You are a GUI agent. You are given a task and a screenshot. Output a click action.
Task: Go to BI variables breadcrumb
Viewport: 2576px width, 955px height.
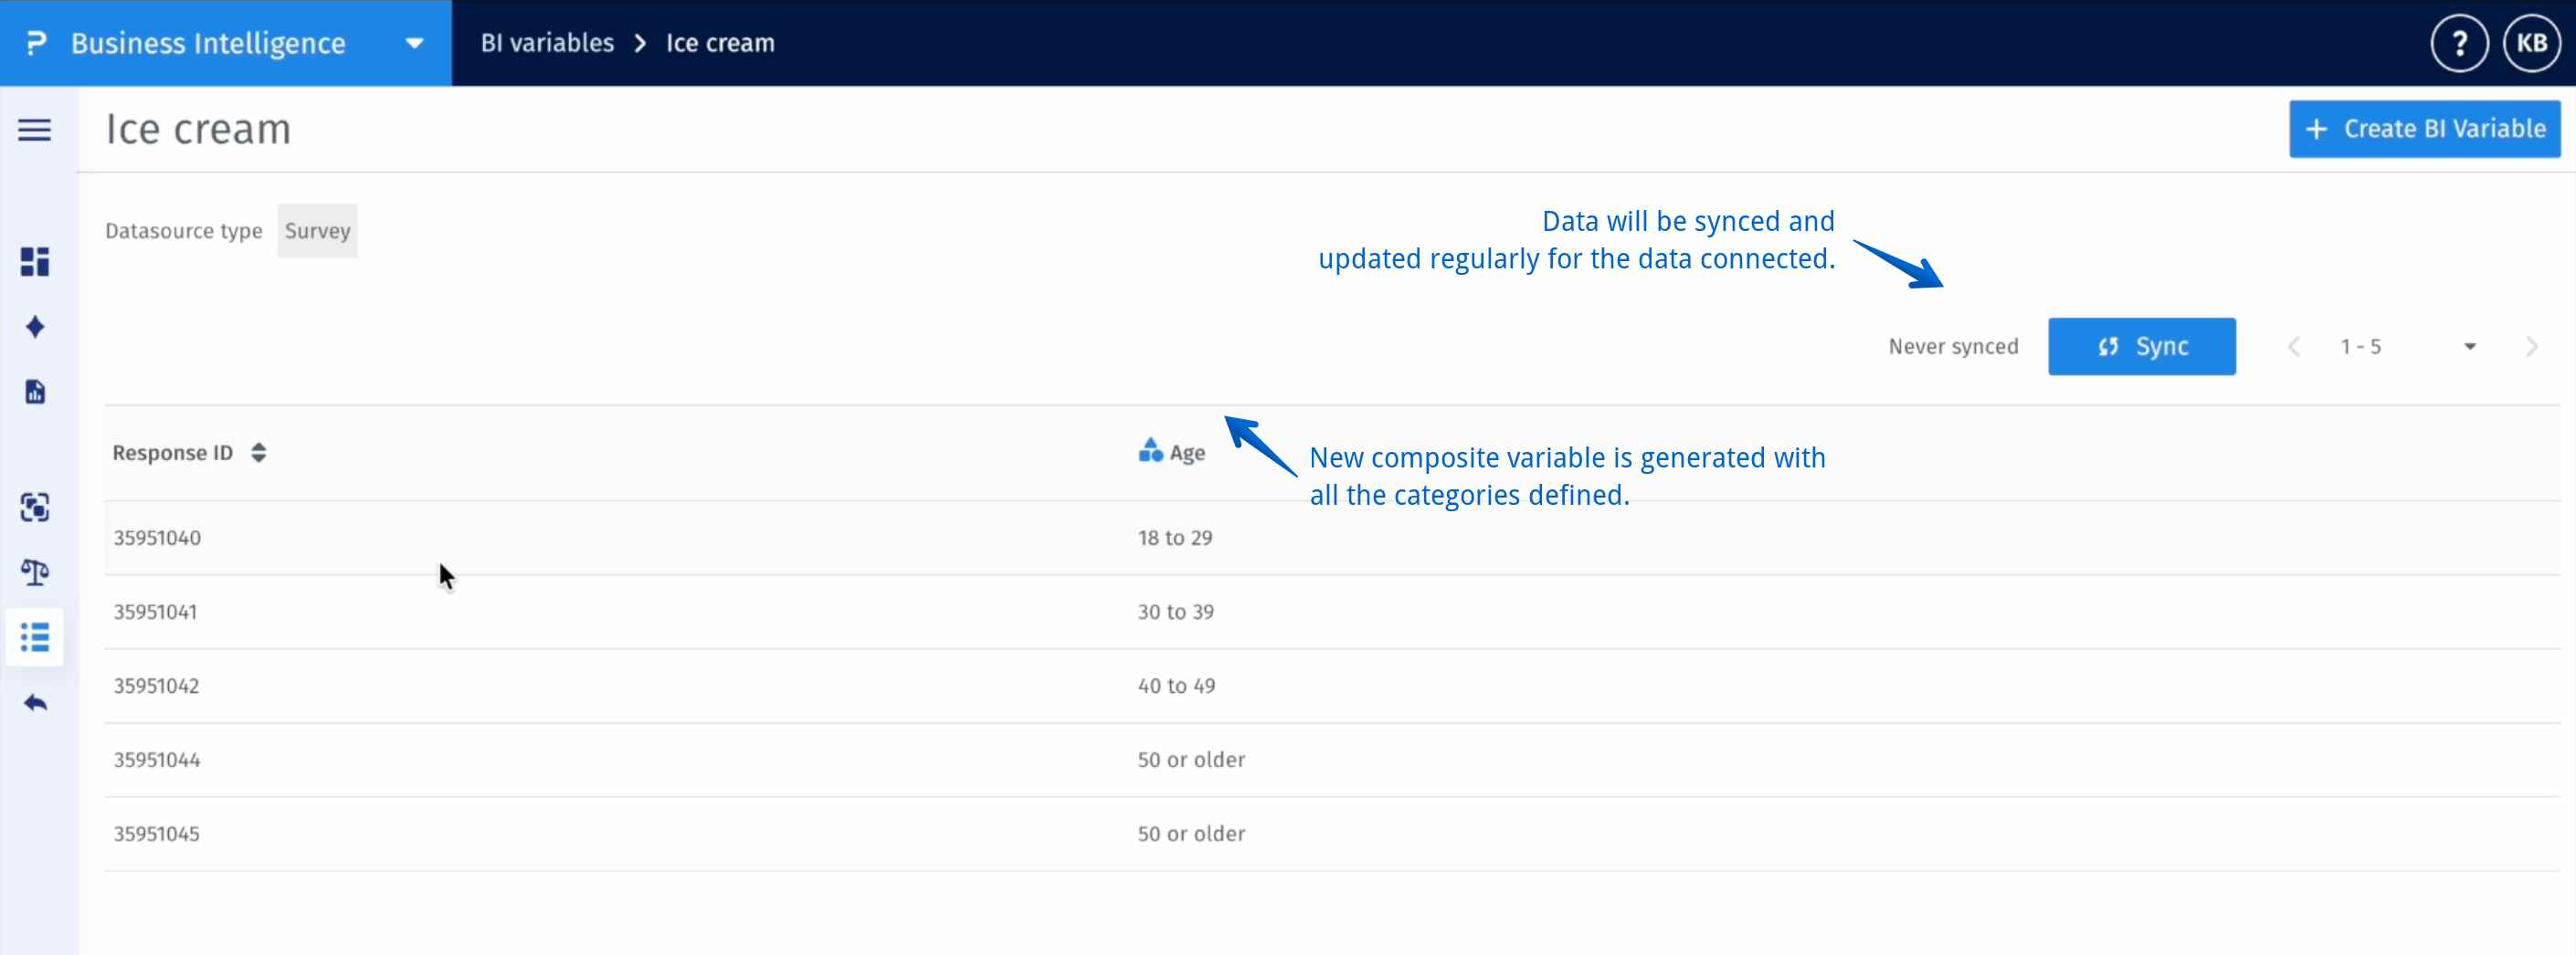click(547, 43)
